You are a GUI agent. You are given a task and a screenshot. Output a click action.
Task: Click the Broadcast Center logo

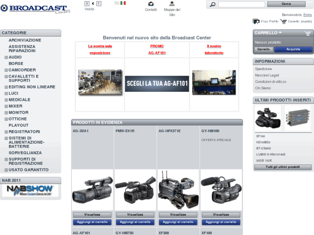click(35, 9)
